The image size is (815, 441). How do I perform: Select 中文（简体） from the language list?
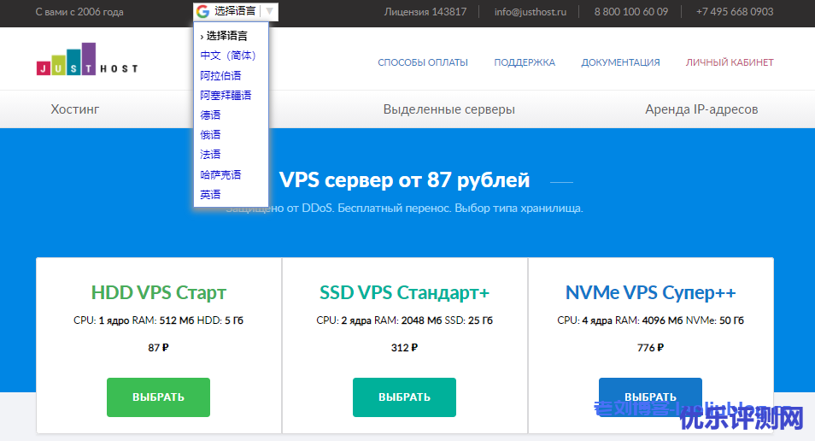(228, 56)
